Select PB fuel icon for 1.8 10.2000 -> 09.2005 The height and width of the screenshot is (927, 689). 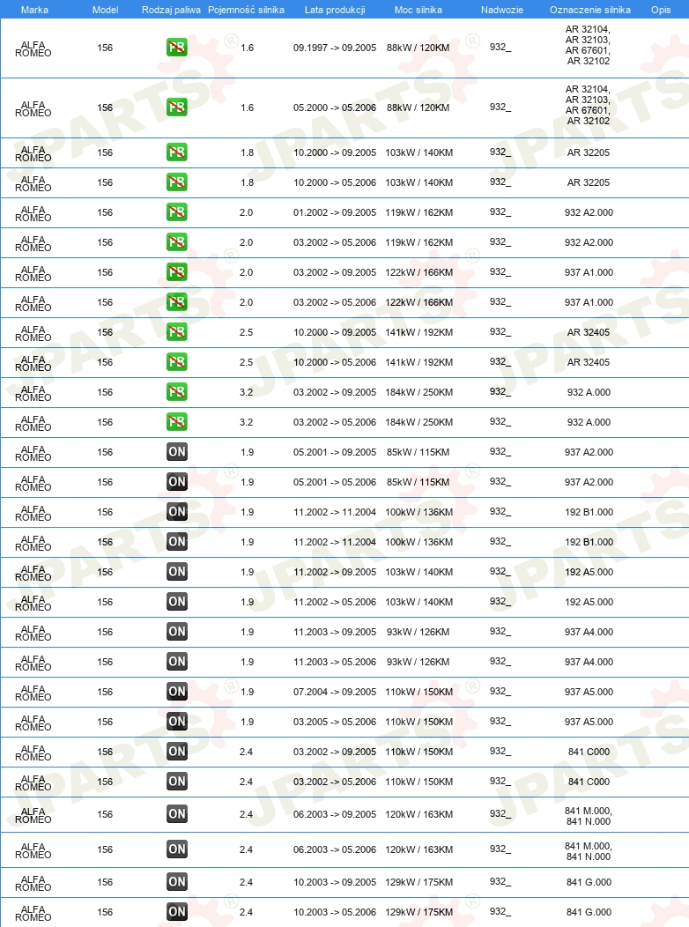coord(177,152)
